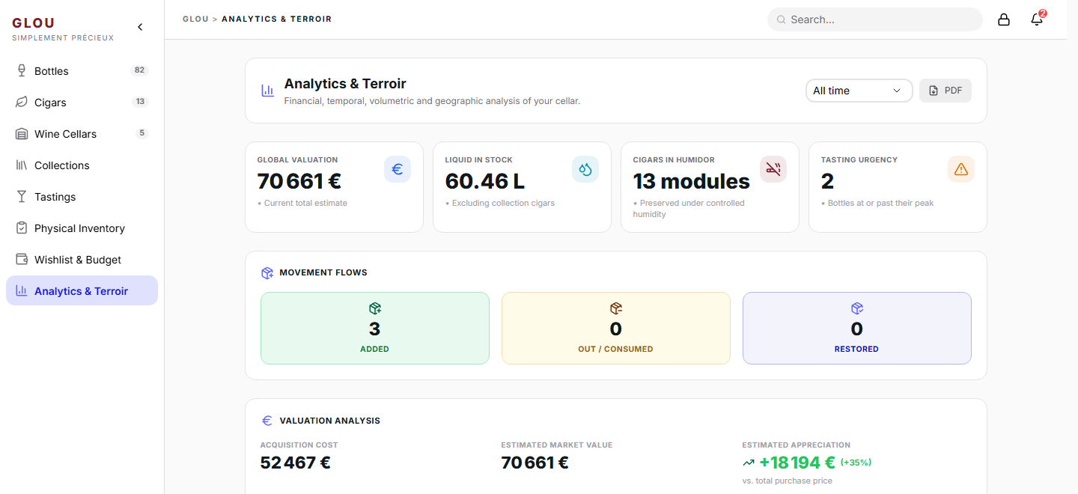Click the Collections books icon

[x=22, y=165]
